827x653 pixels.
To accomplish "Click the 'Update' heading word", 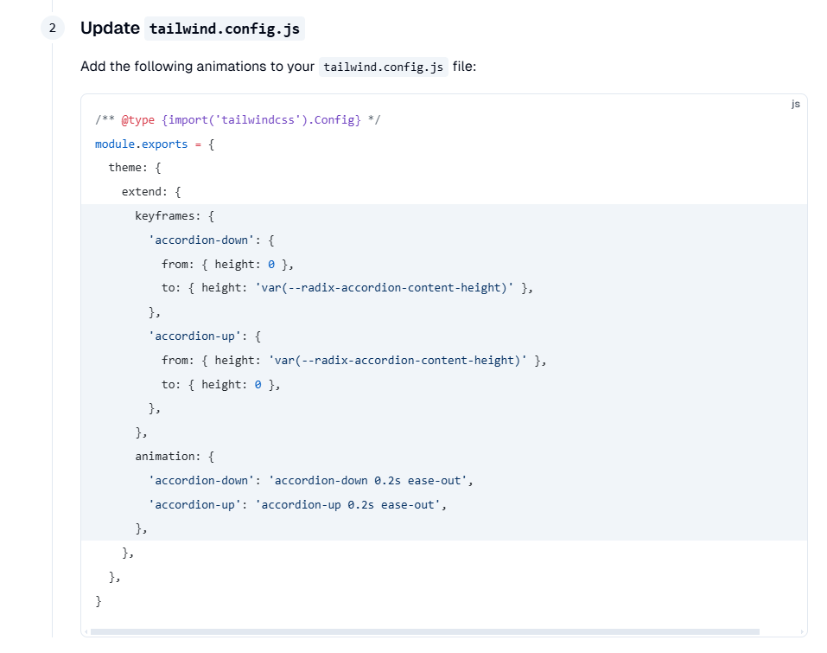I will [x=110, y=28].
